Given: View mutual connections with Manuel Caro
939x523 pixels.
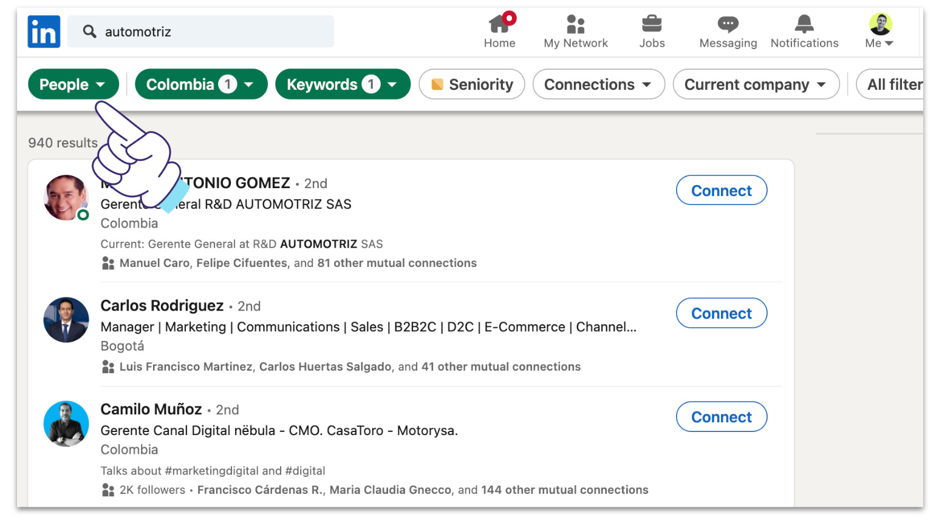Looking at the screenshot, I should (298, 263).
